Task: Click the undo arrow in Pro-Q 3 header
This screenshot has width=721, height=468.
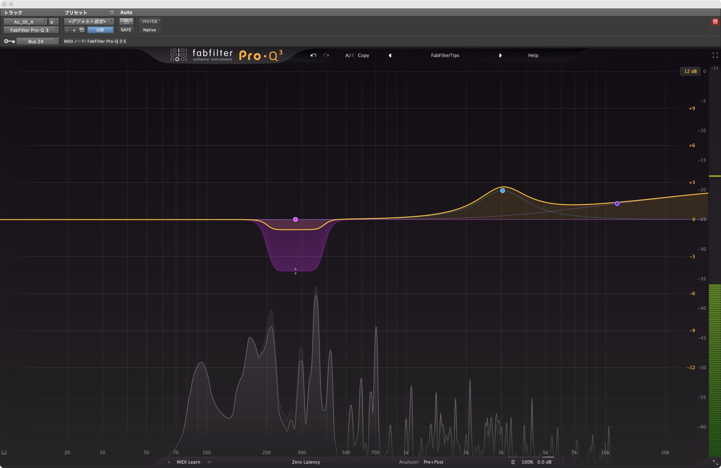Action: pyautogui.click(x=313, y=55)
